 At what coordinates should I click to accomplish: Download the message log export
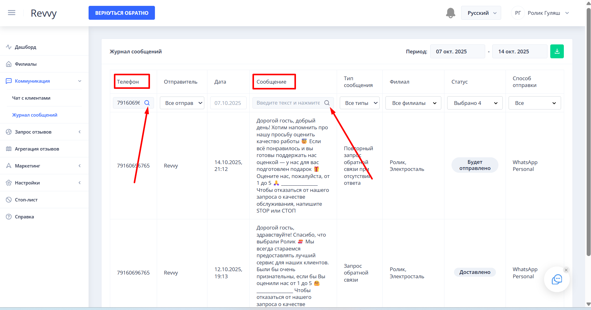coord(557,52)
